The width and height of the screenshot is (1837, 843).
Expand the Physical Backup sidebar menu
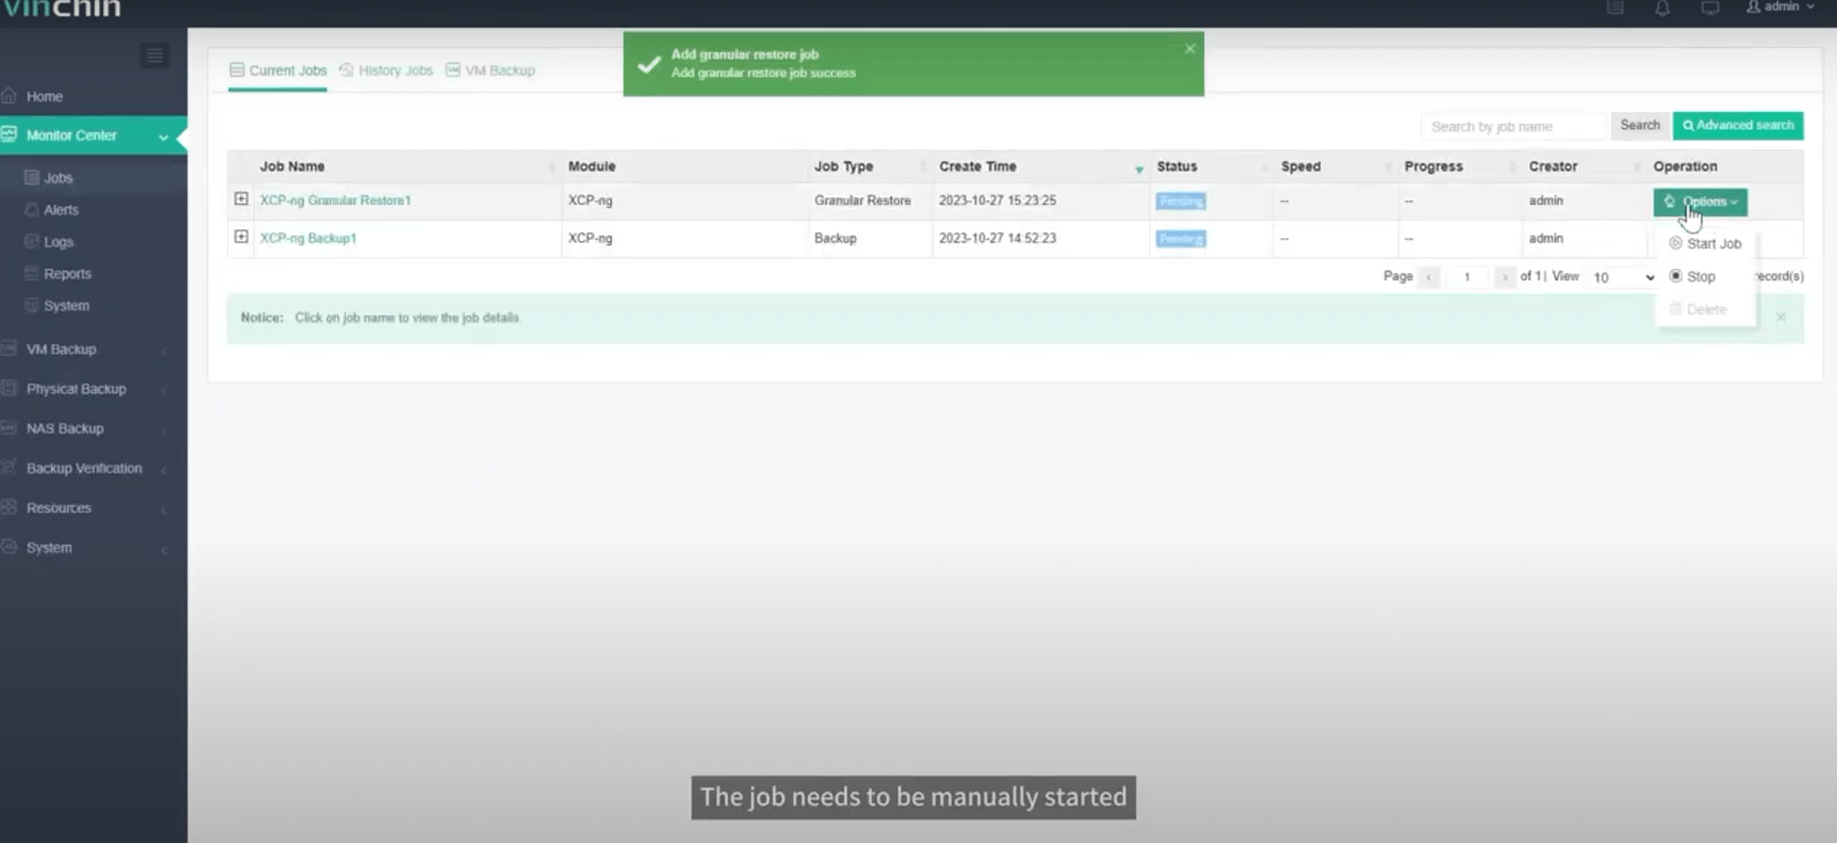coord(93,389)
